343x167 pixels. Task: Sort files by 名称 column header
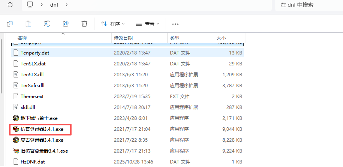click(x=22, y=38)
